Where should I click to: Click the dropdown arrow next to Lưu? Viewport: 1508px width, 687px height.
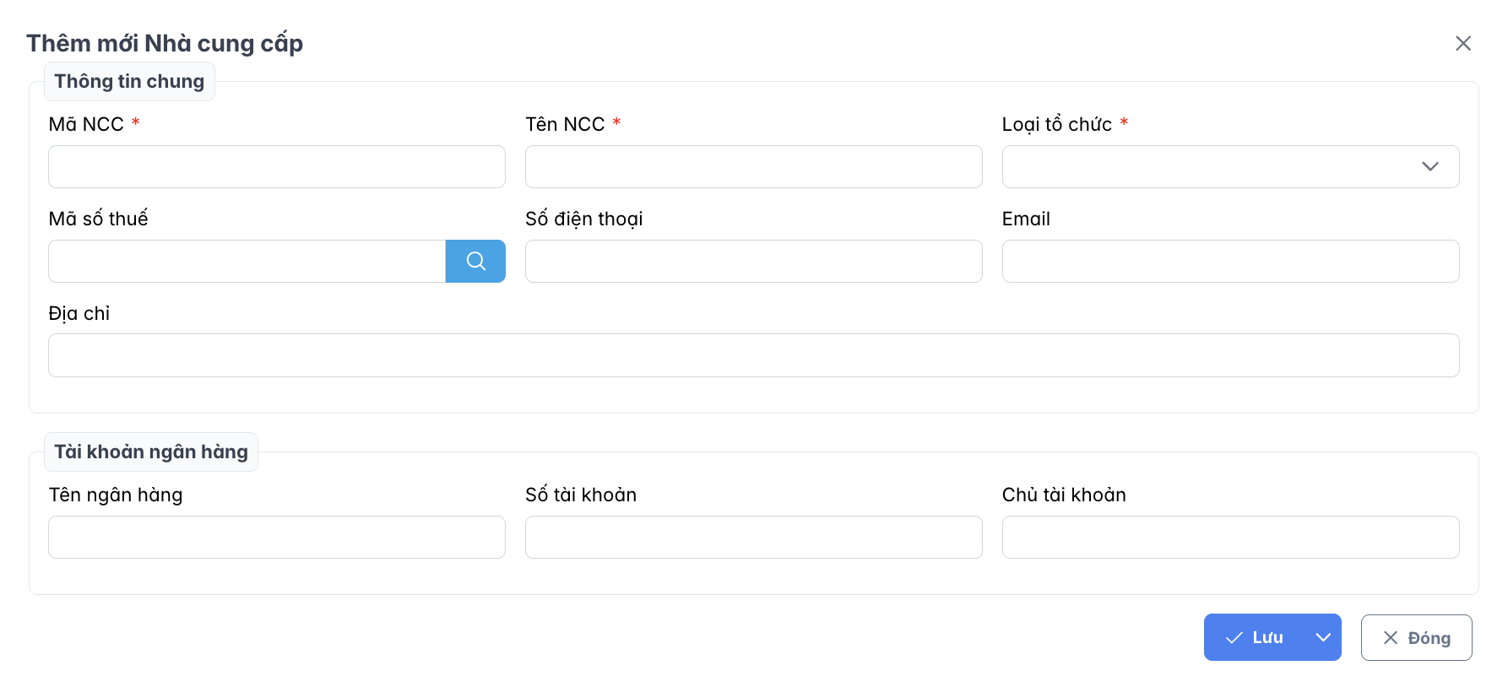click(x=1323, y=637)
